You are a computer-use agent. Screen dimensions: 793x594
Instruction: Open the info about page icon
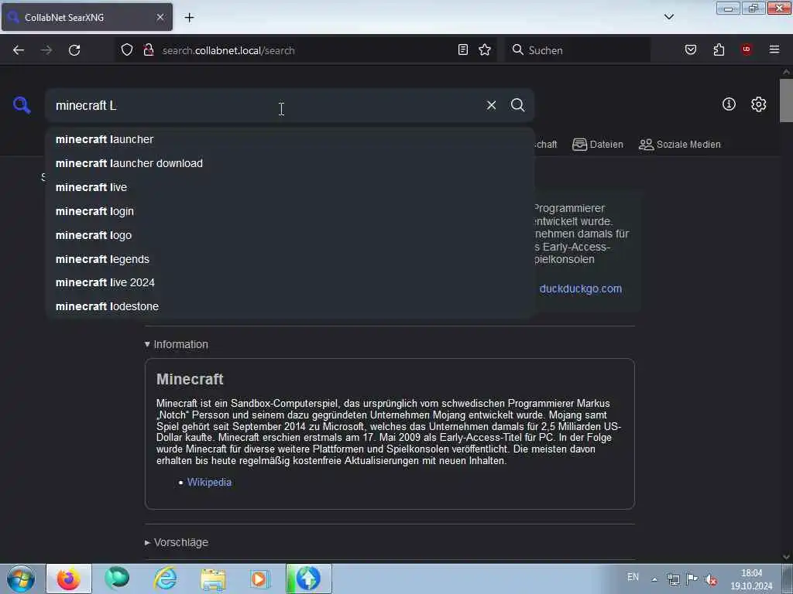[729, 104]
